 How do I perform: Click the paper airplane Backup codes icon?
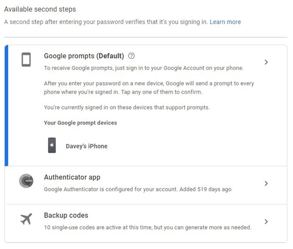[x=26, y=218]
